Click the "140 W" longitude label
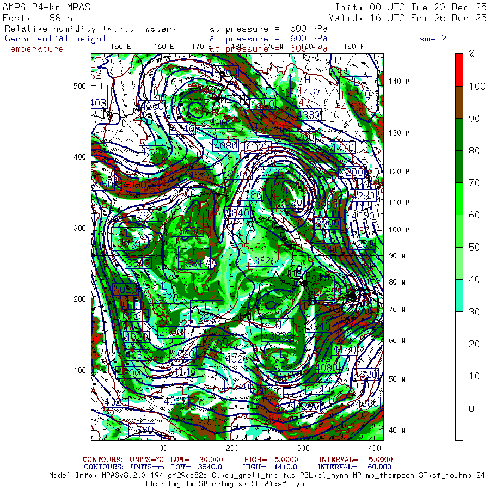The height and width of the screenshot is (490, 490). tap(399, 81)
